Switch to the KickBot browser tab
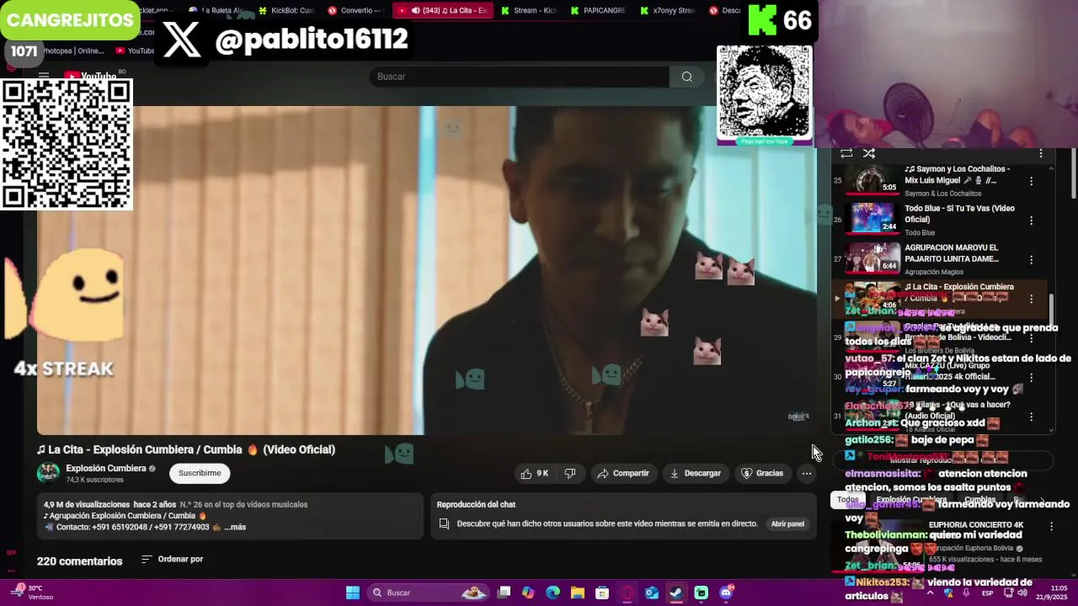Screen dimensions: 1078x606 (x=286, y=10)
